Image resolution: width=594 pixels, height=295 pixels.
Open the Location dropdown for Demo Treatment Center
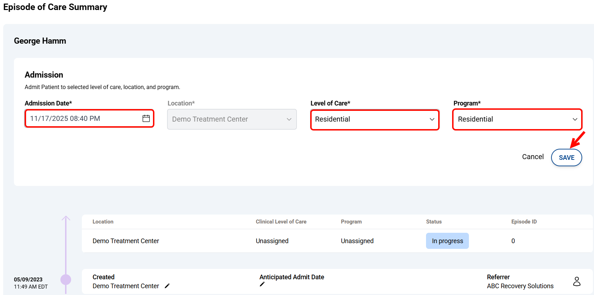pyautogui.click(x=232, y=119)
